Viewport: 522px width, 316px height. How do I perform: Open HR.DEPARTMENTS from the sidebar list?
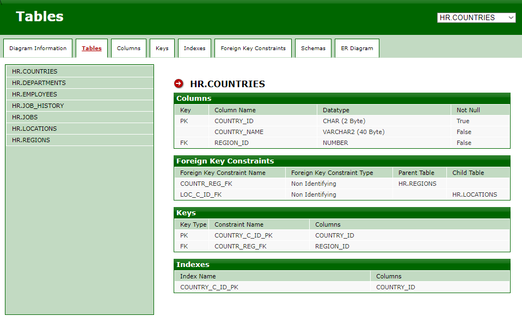[x=39, y=83]
